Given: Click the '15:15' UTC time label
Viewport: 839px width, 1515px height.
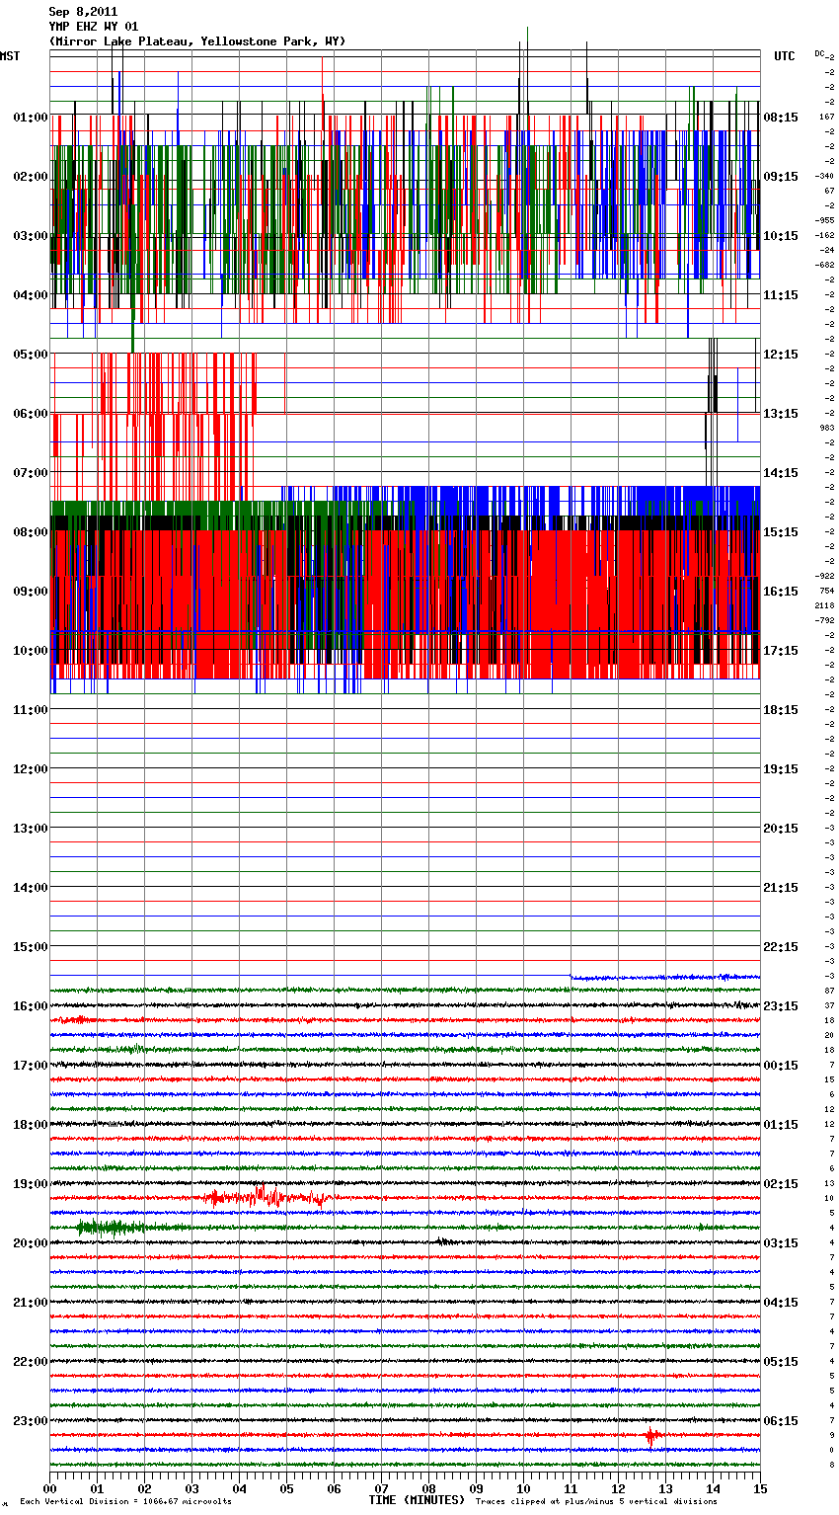Looking at the screenshot, I should pos(781,531).
